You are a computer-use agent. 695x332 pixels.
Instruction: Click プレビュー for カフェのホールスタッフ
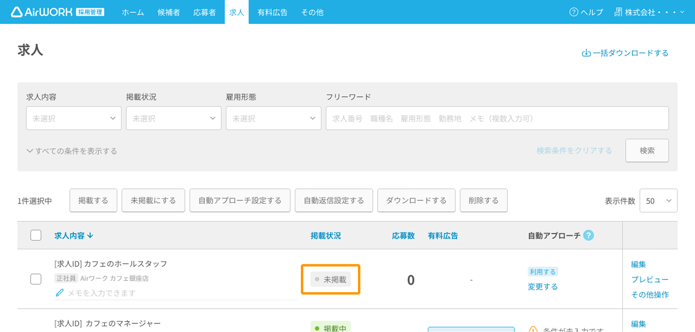(650, 279)
